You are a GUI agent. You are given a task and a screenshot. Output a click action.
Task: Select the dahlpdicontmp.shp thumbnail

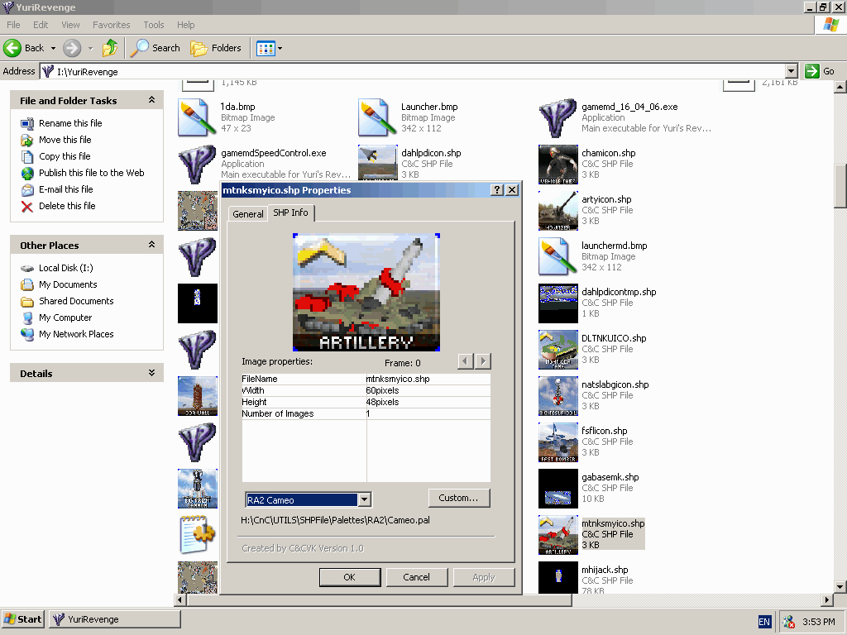click(558, 303)
